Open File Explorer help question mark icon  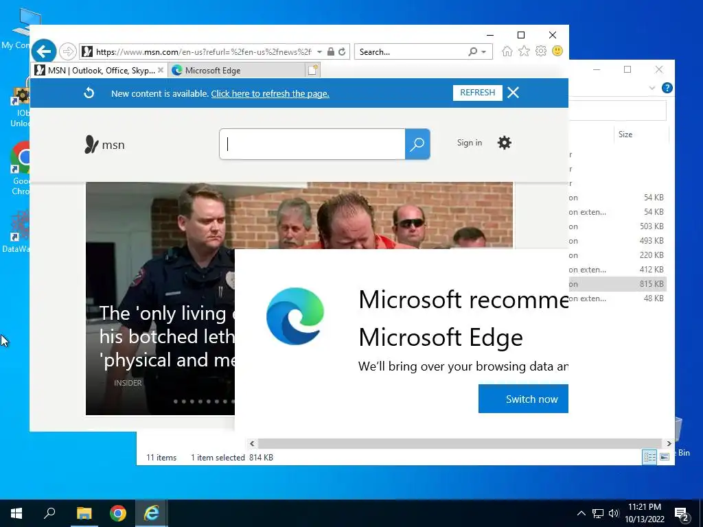(x=667, y=88)
